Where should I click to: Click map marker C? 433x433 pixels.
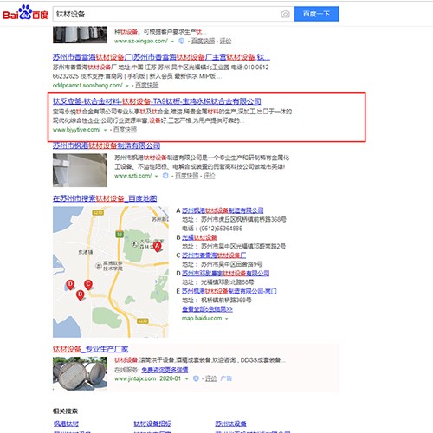88,285
